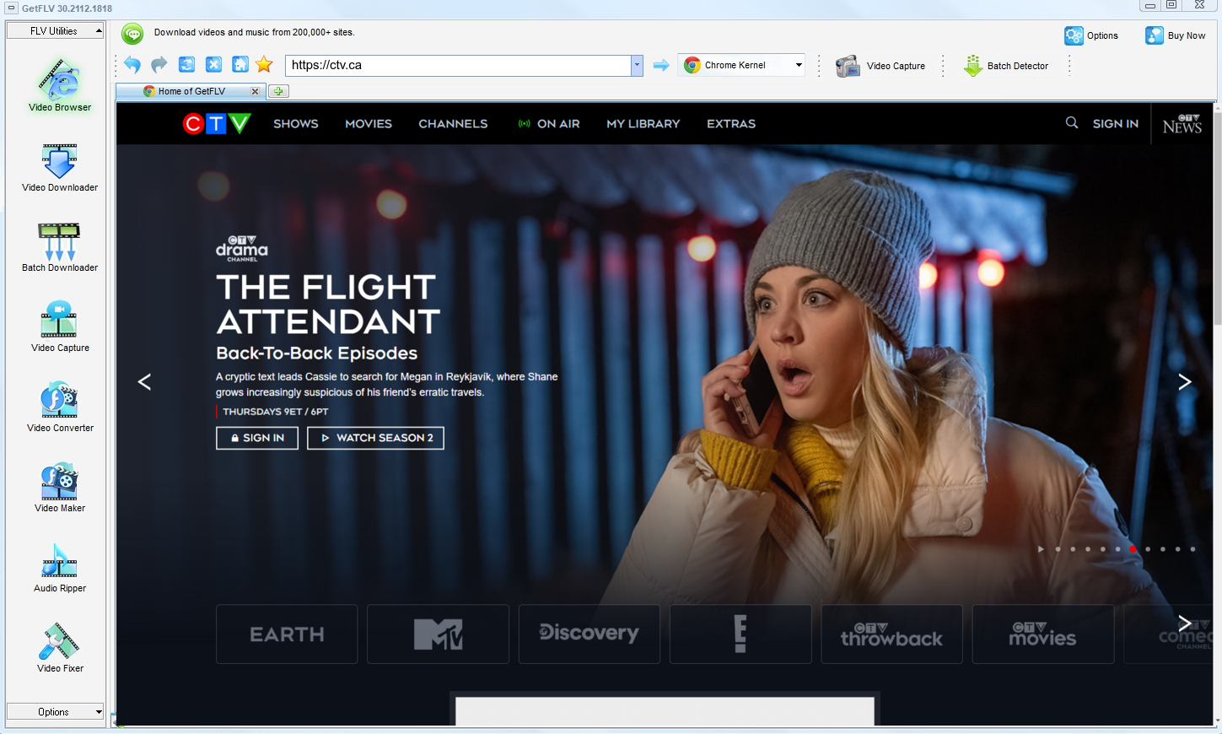Click the CTV logo

[217, 124]
